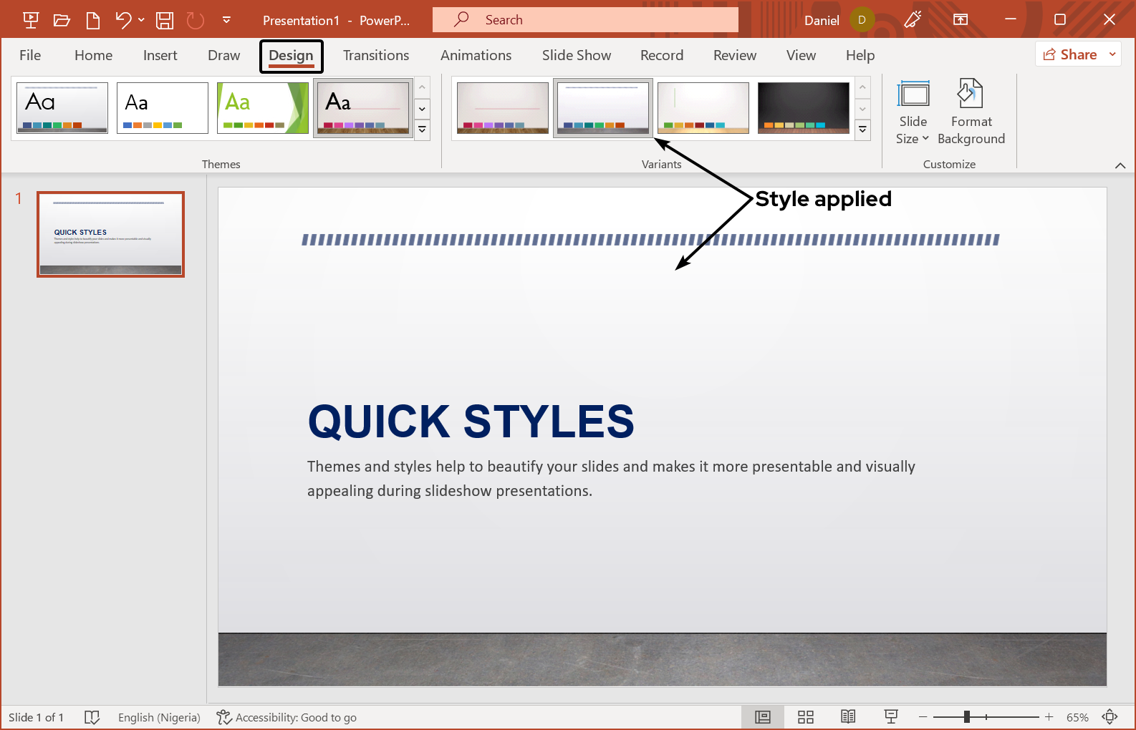Apply the dark black variant
This screenshot has height=730, width=1136.
804,108
